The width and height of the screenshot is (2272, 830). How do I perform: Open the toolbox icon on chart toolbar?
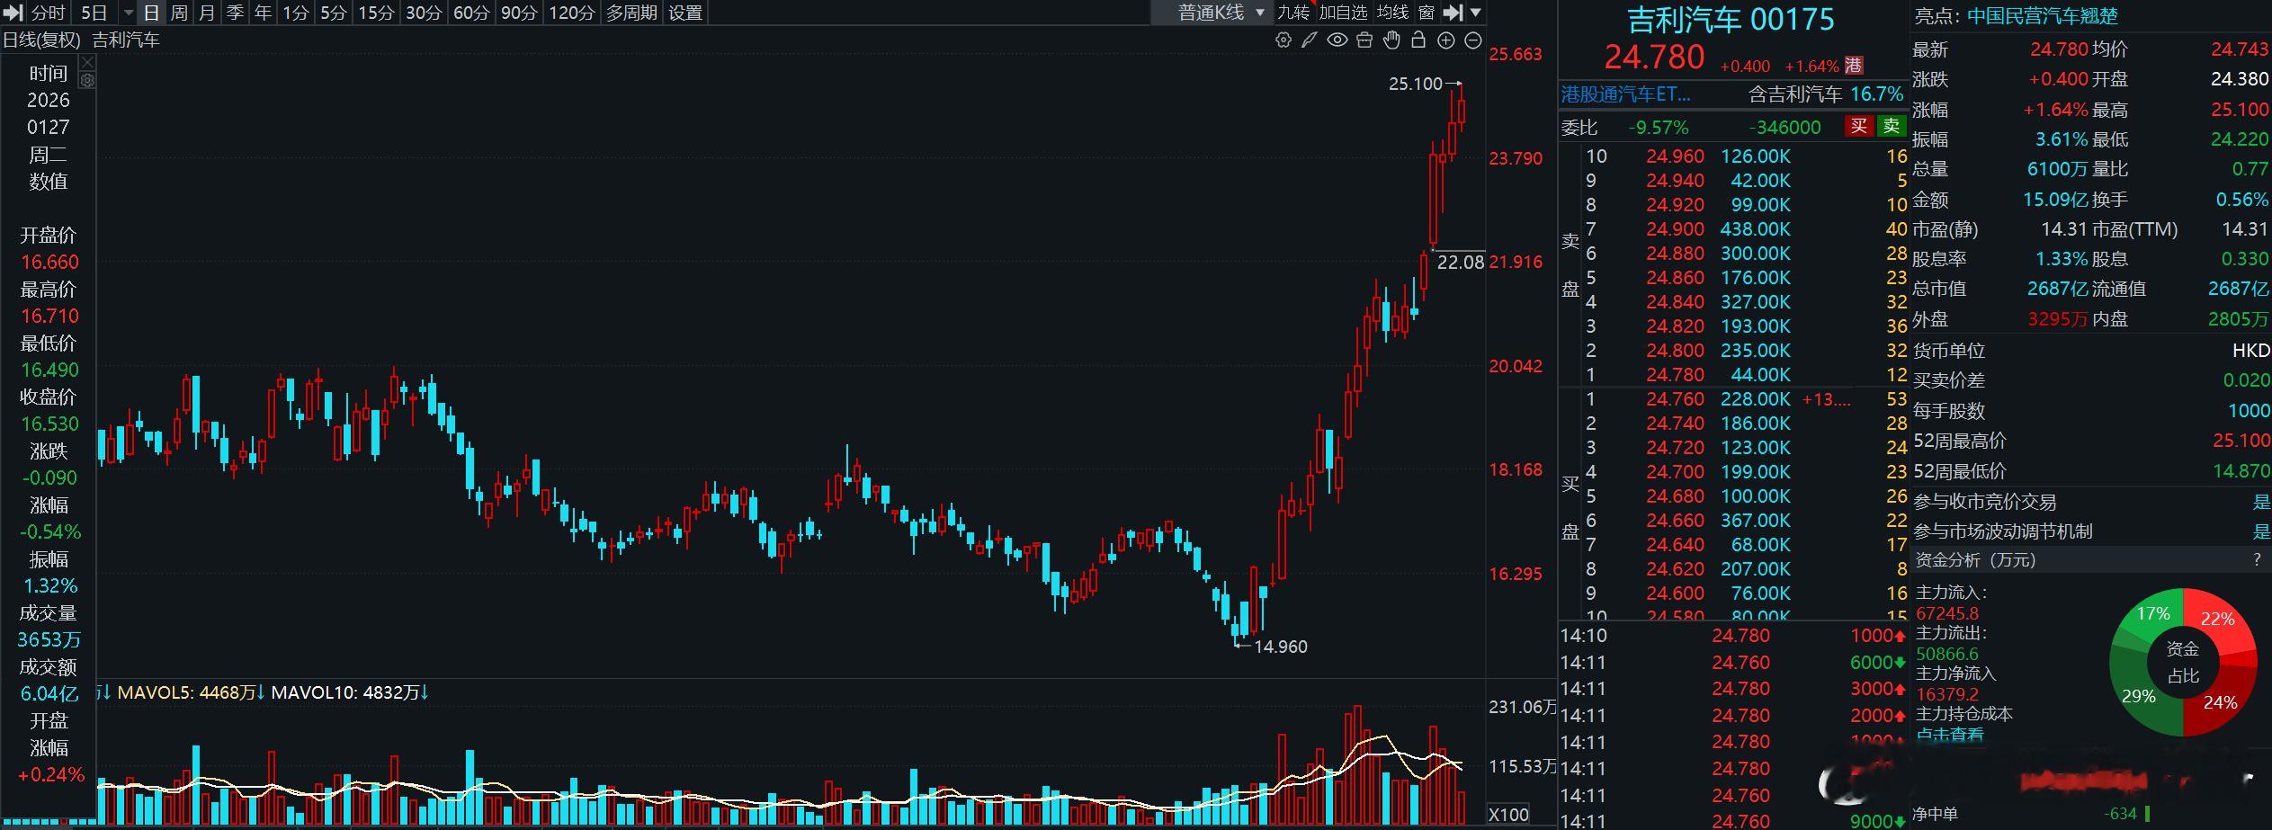click(x=1364, y=40)
